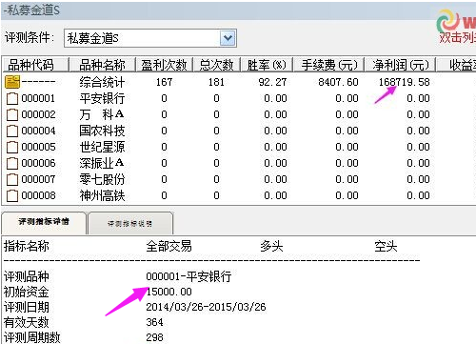Select the 平安银行 row
Image resolution: width=476 pixels, height=344 pixels.
[x=102, y=98]
